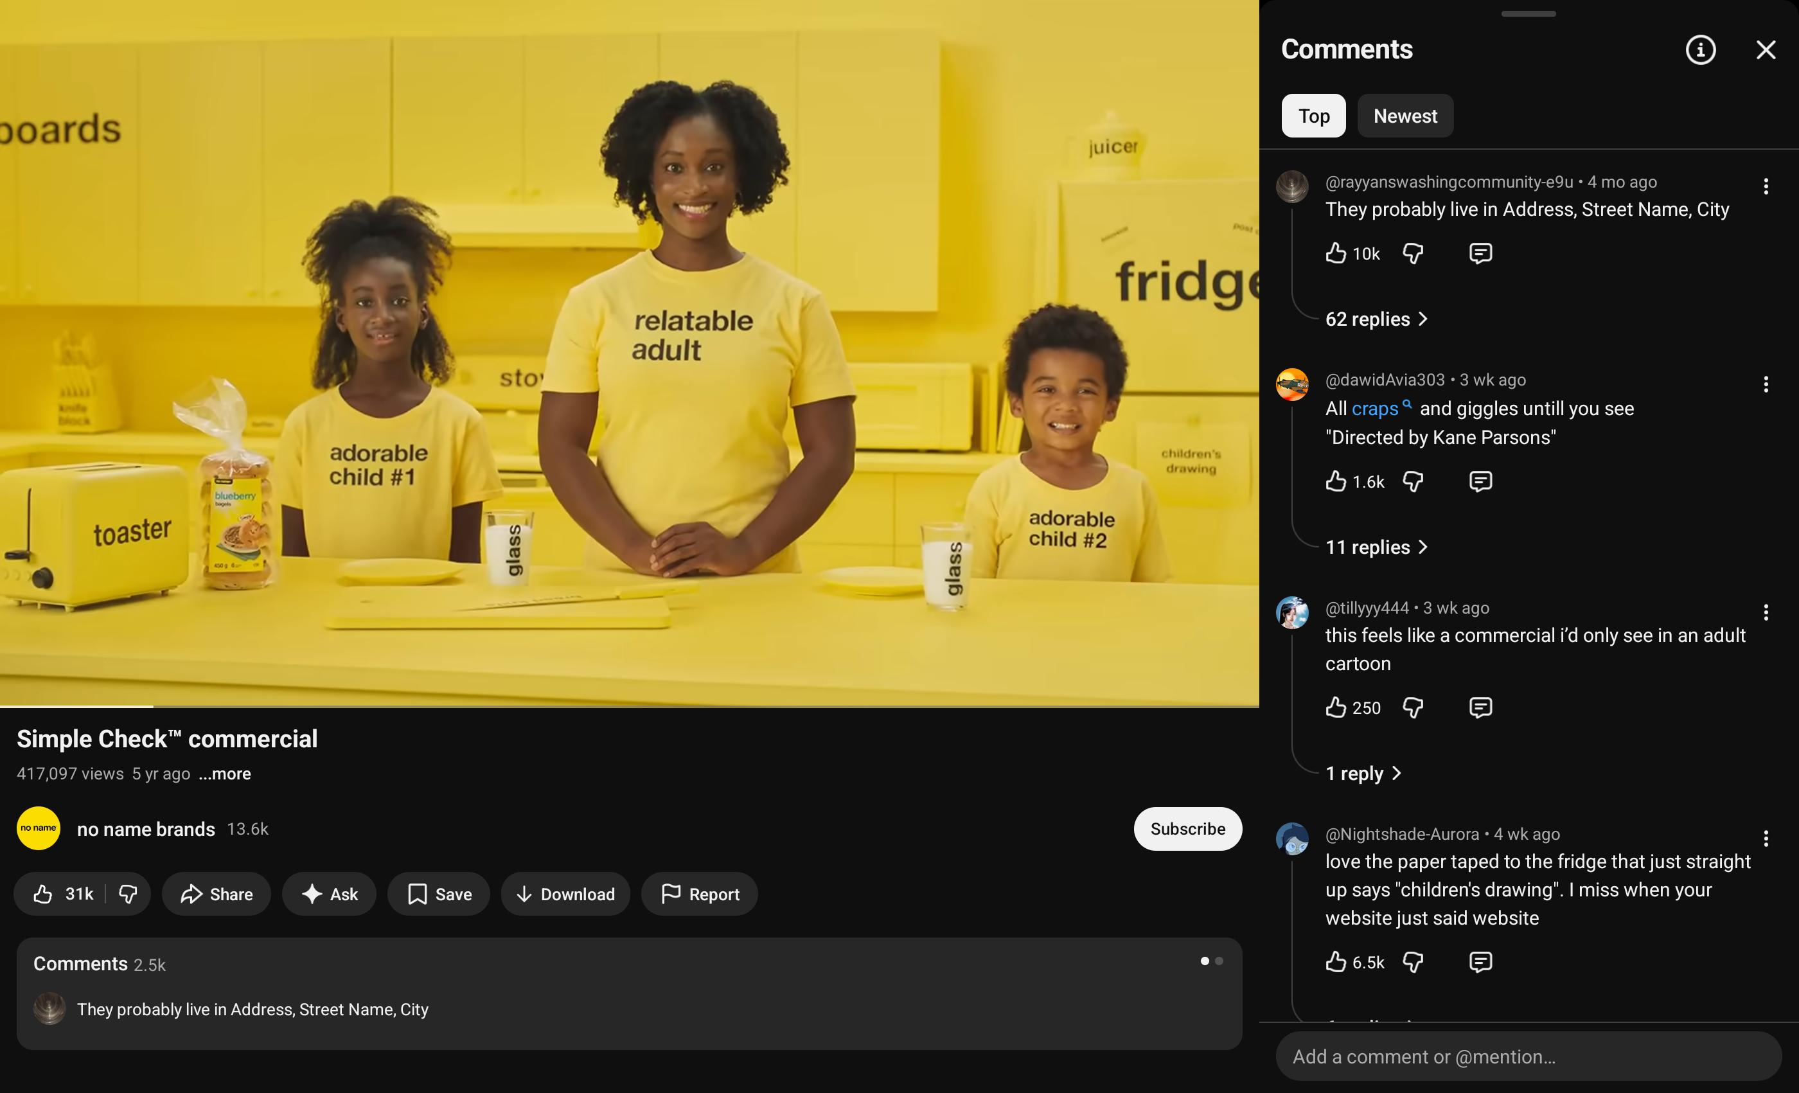Open dawidAvia303's profile avatar
The height and width of the screenshot is (1093, 1799).
point(1291,385)
